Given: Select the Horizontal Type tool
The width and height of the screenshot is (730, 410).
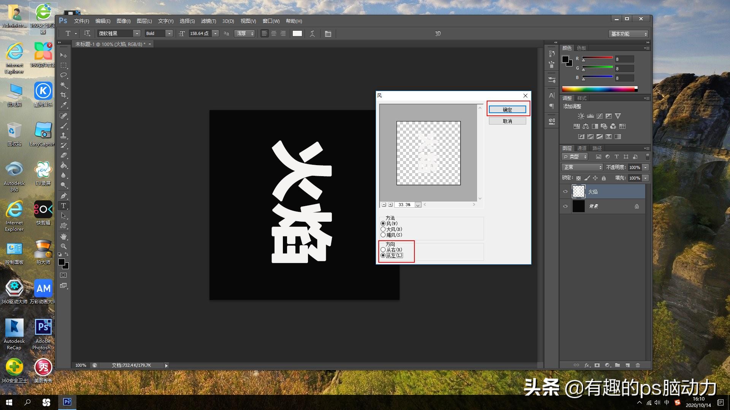Looking at the screenshot, I should pos(63,206).
